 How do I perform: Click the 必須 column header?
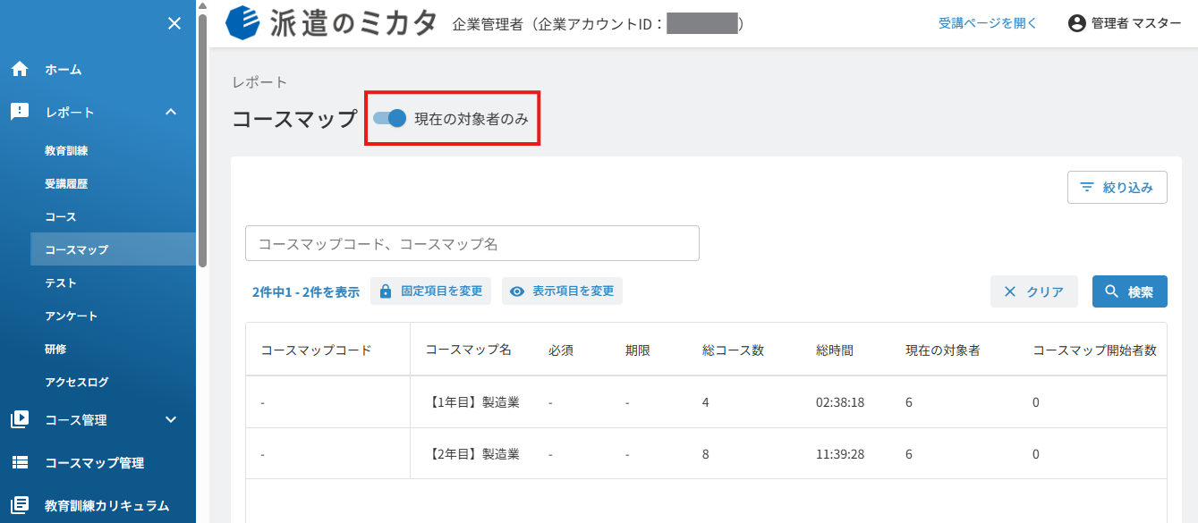pos(561,350)
